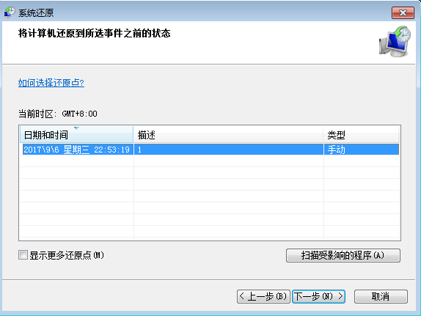Sort by the 日期和时间 column header

76,135
